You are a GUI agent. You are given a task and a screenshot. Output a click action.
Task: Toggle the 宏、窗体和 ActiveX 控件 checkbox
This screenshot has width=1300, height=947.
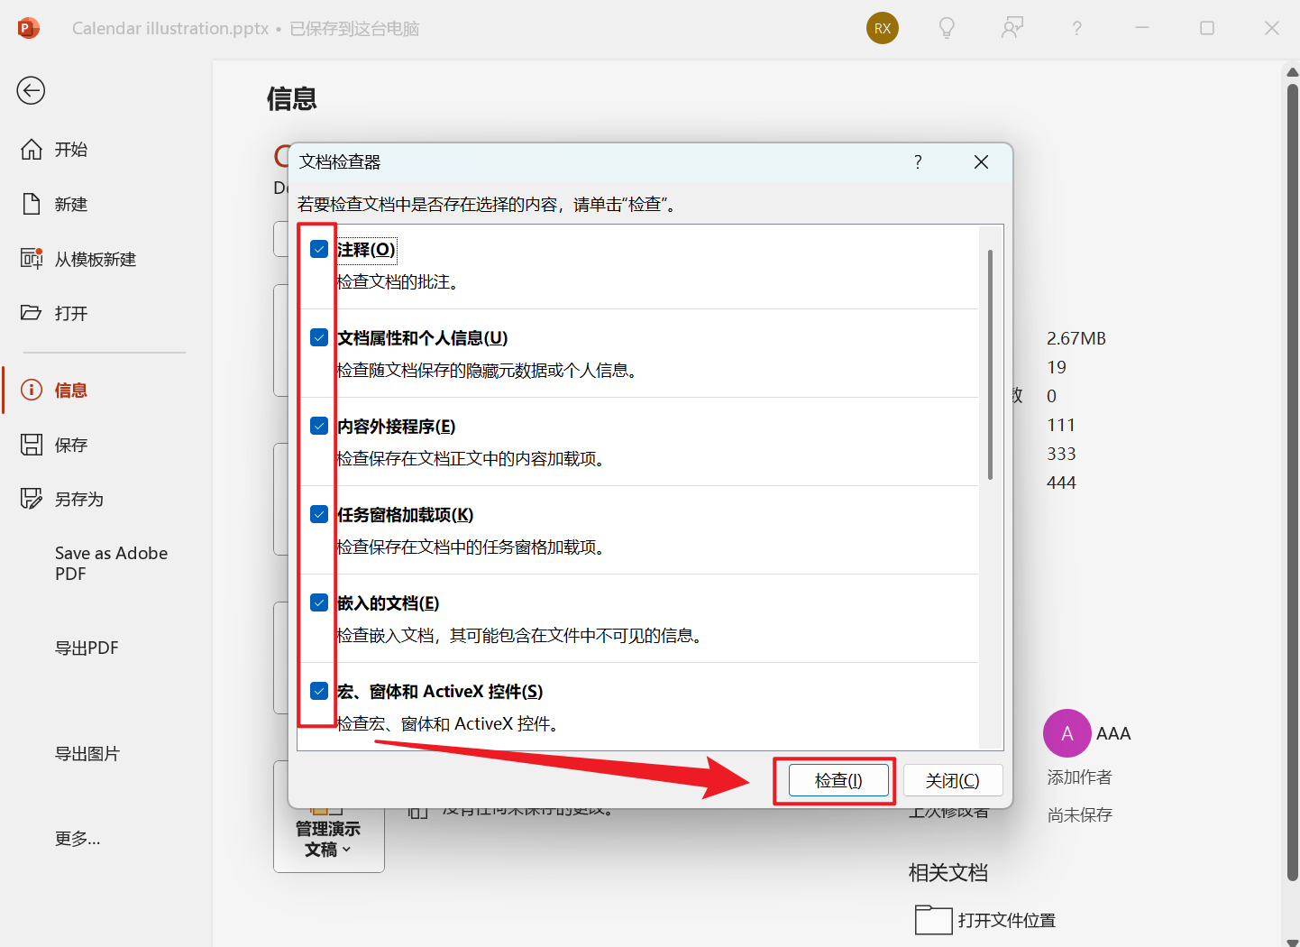point(318,691)
